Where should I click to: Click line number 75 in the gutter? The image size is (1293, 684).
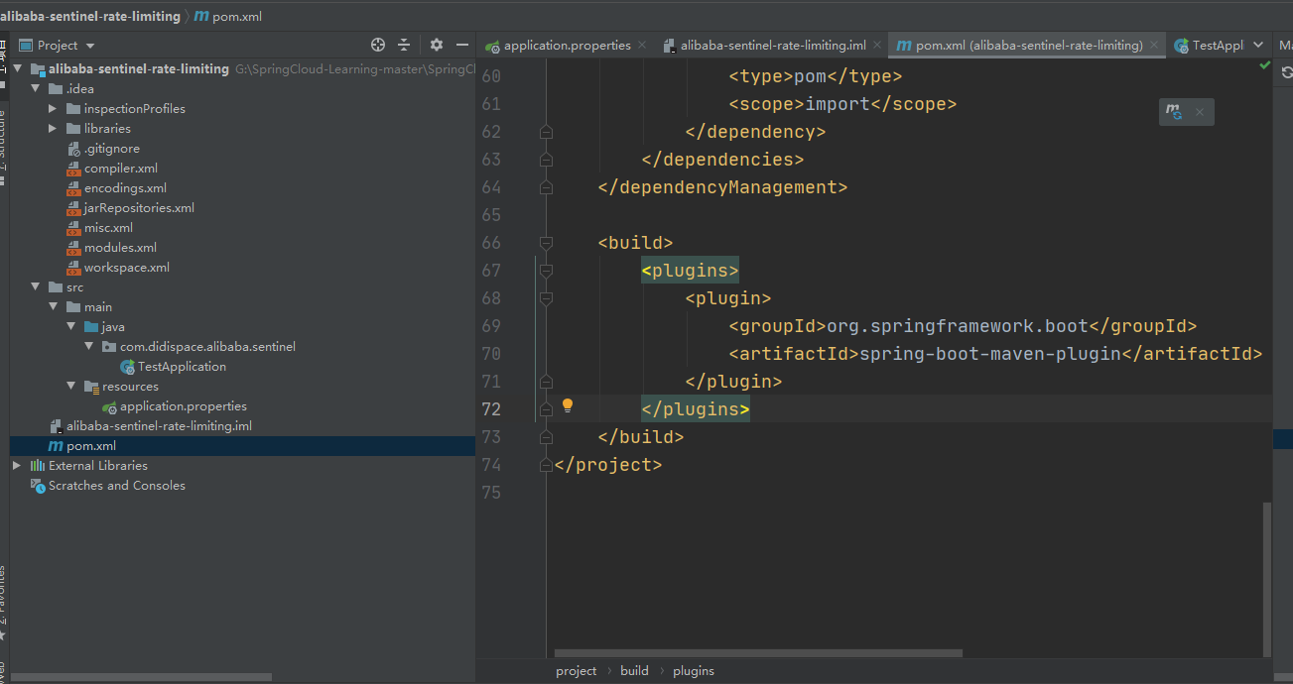point(491,493)
